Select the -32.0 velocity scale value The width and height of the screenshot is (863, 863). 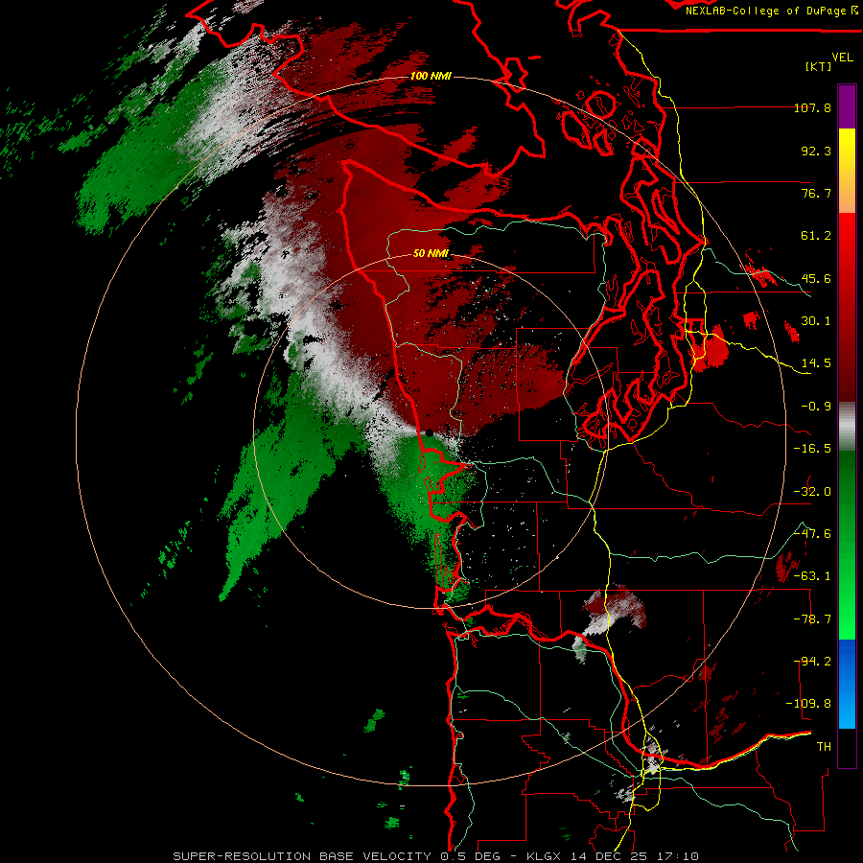(x=812, y=492)
